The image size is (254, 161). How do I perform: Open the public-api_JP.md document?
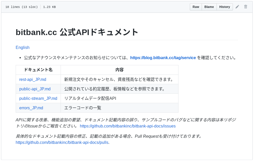pos(35,89)
